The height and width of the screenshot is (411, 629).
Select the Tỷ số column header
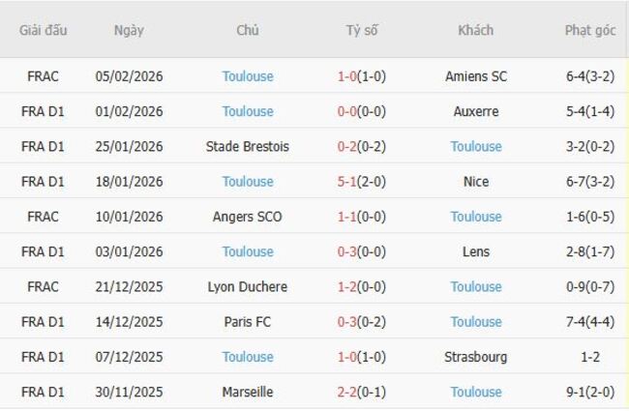point(362,30)
